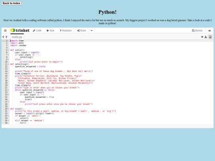Click line number 20 in gutter
215x161 pixels.
6,85
